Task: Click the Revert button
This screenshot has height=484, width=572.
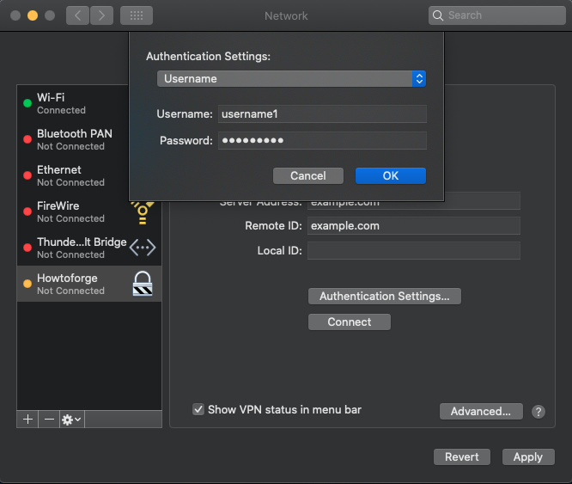Action: pyautogui.click(x=462, y=457)
